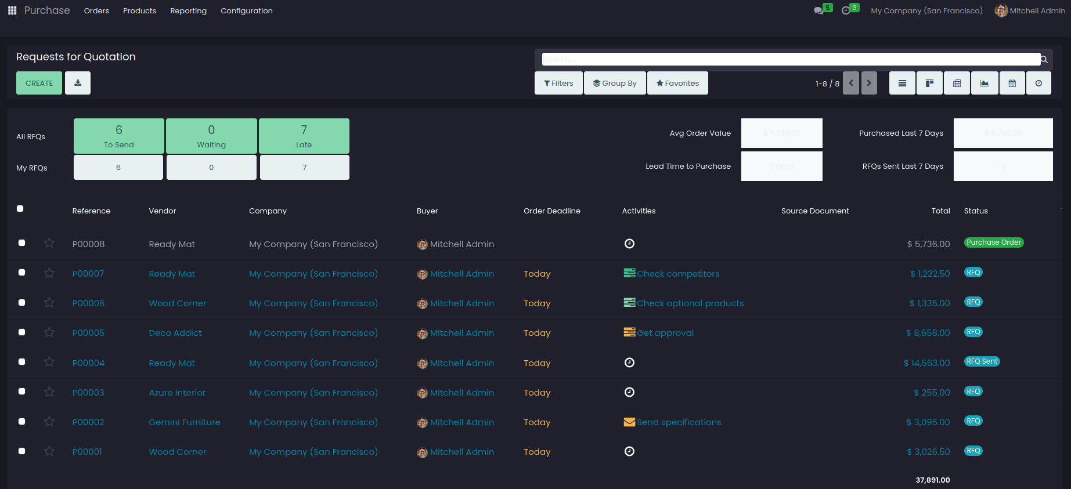The image size is (1071, 489).
Task: Open the activities clock icon in top bar
Action: pyautogui.click(x=846, y=10)
